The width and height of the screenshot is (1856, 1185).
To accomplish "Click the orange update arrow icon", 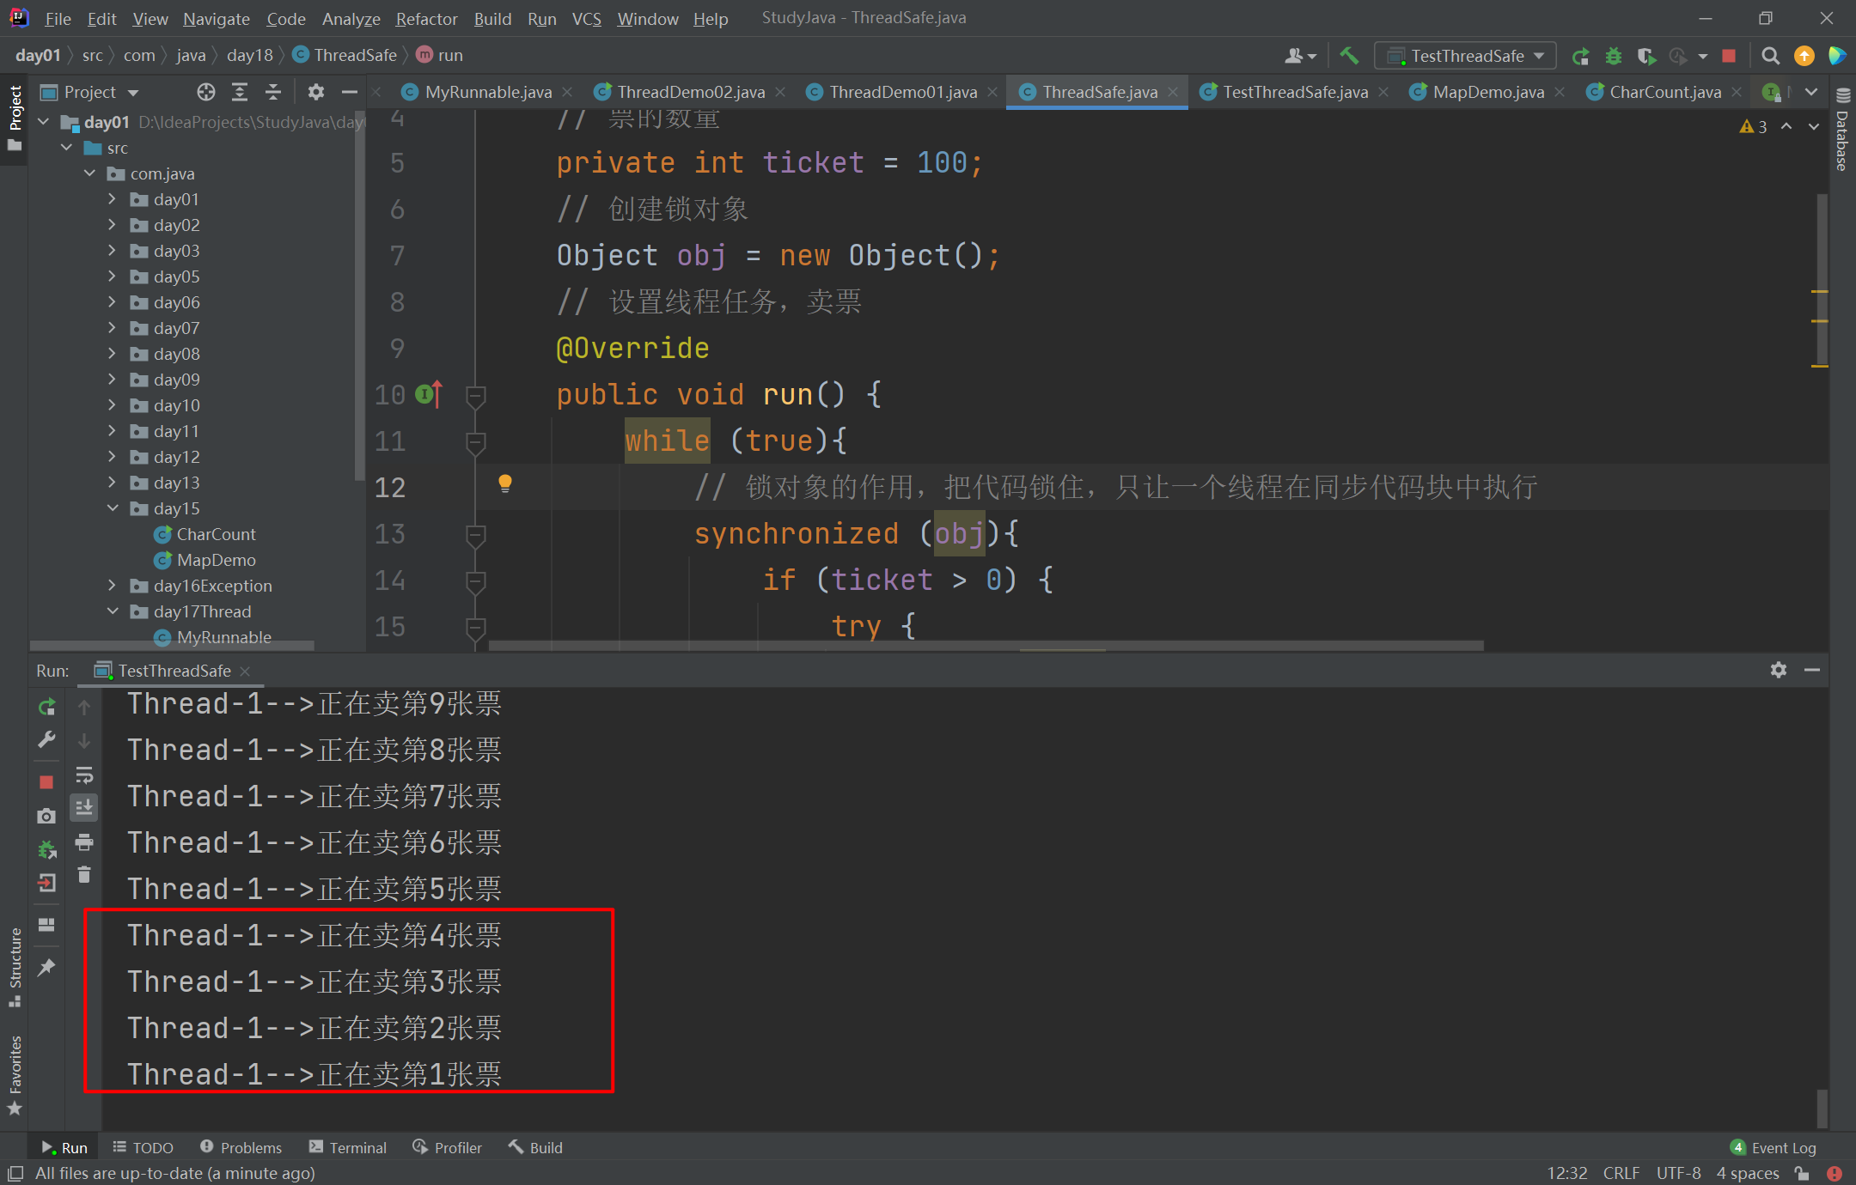I will (1804, 56).
